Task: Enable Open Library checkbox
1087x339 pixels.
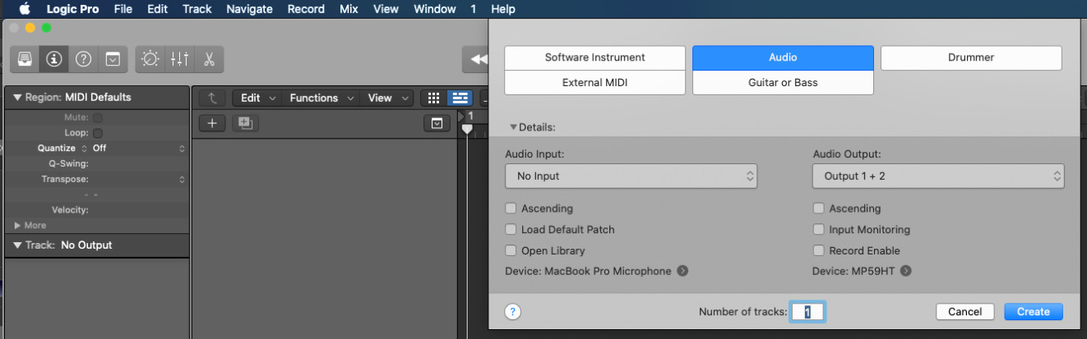Action: point(511,250)
